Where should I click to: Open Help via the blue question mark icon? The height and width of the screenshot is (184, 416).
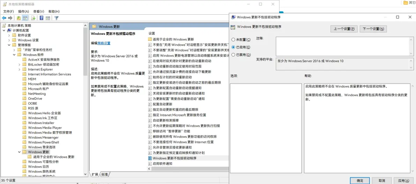point(42,18)
